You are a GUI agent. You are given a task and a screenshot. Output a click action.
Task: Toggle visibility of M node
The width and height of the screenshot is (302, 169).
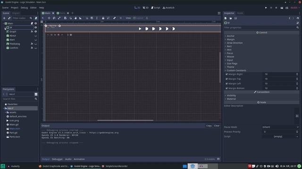tap(36, 27)
